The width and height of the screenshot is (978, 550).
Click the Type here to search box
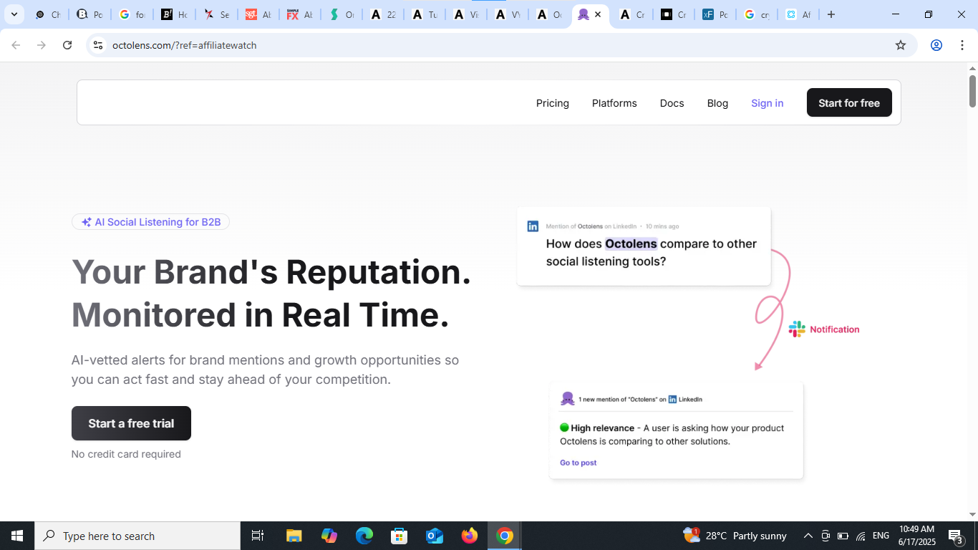[x=137, y=536]
